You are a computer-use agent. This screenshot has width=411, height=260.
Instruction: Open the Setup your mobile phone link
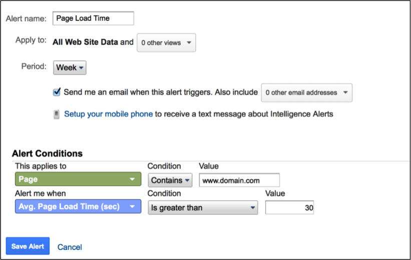[109, 114]
